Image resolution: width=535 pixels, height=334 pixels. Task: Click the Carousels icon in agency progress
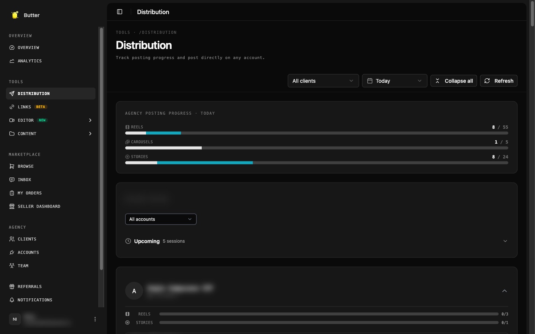tap(127, 142)
